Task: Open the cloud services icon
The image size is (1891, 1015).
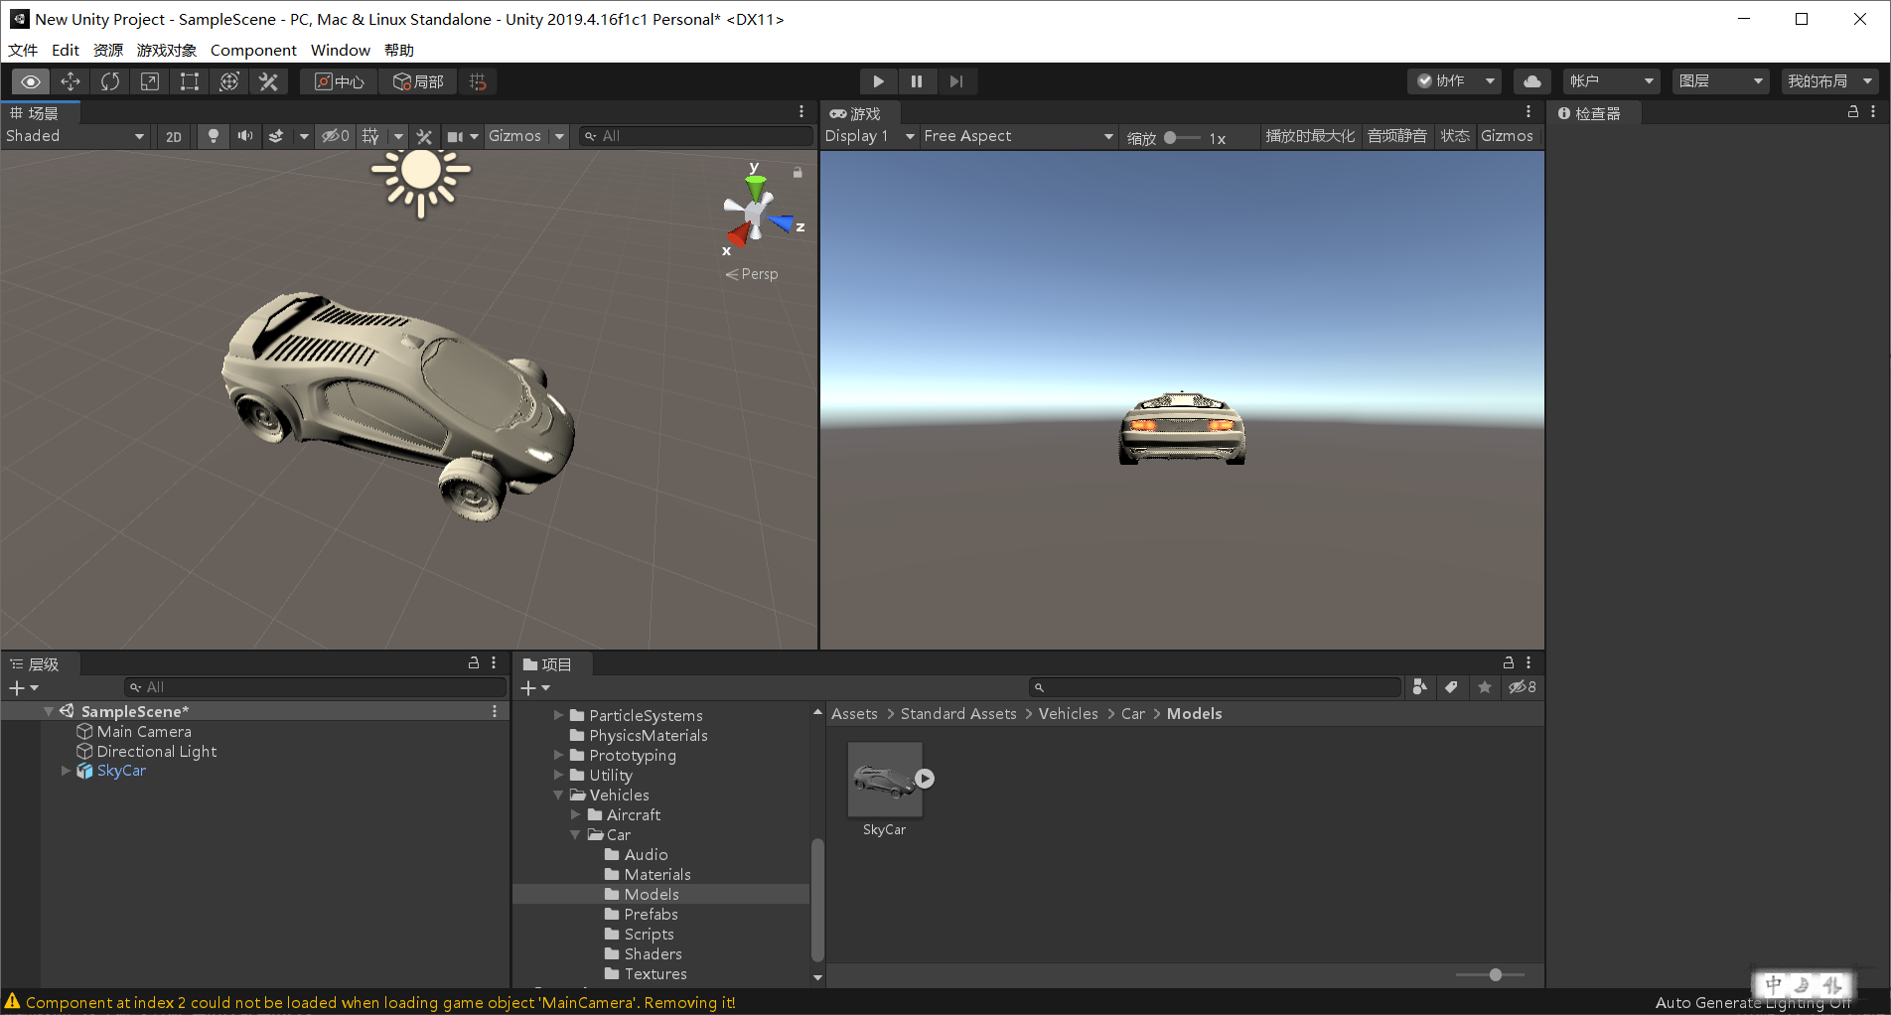Action: pos(1532,81)
